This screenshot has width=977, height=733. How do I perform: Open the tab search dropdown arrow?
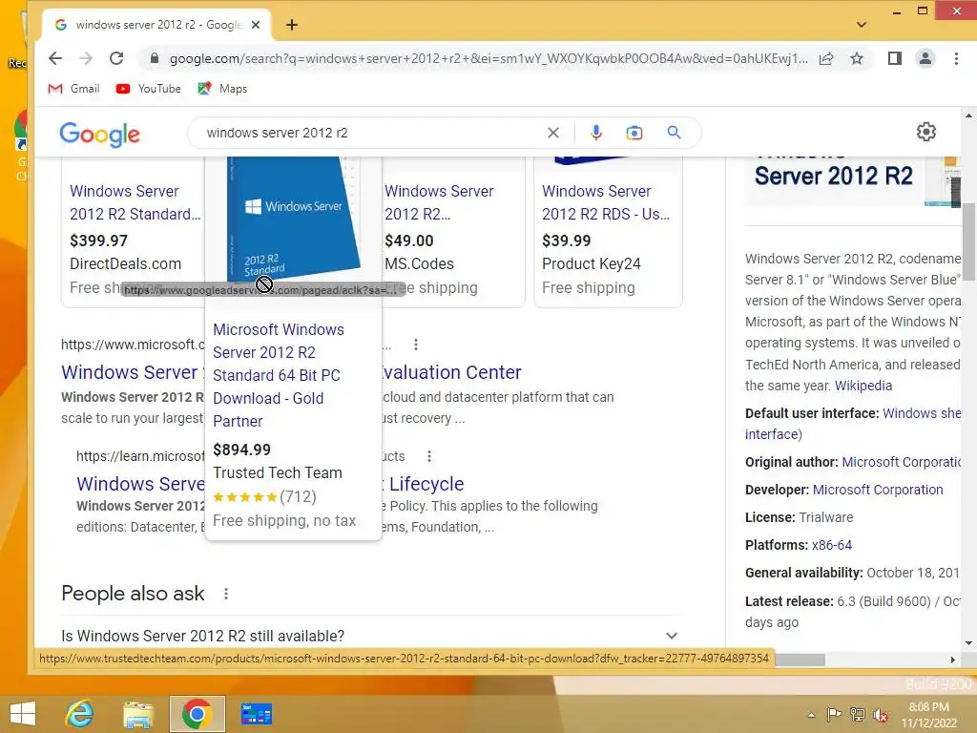click(862, 25)
